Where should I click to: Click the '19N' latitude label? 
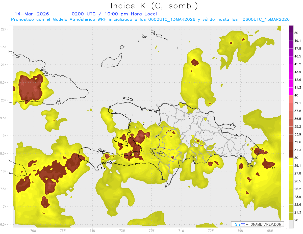point(4,136)
